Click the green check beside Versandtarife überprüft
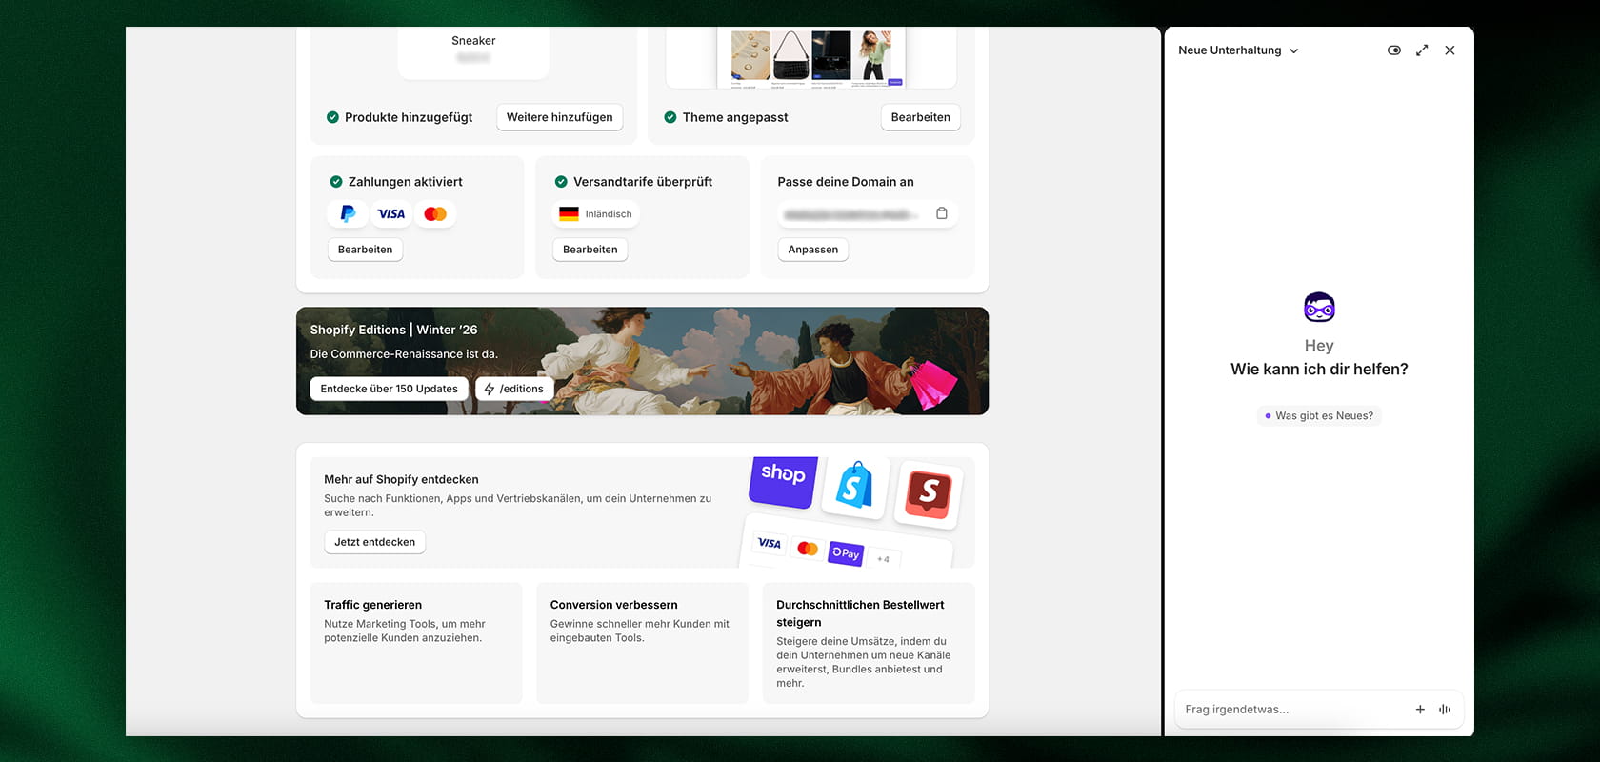This screenshot has height=762, width=1600. pyautogui.click(x=561, y=182)
